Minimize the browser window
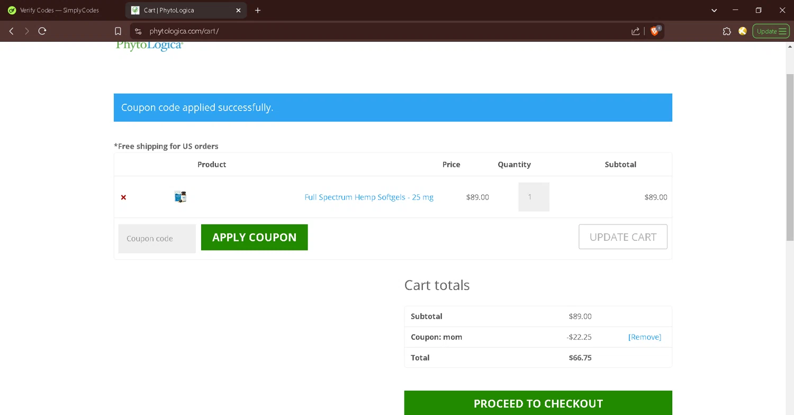The width and height of the screenshot is (794, 415). 735,10
